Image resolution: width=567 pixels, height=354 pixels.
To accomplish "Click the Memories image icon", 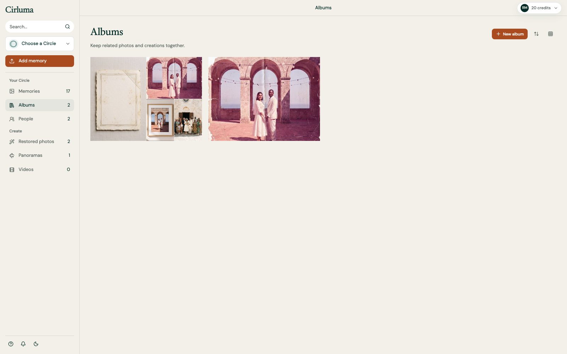I will 12,91.
